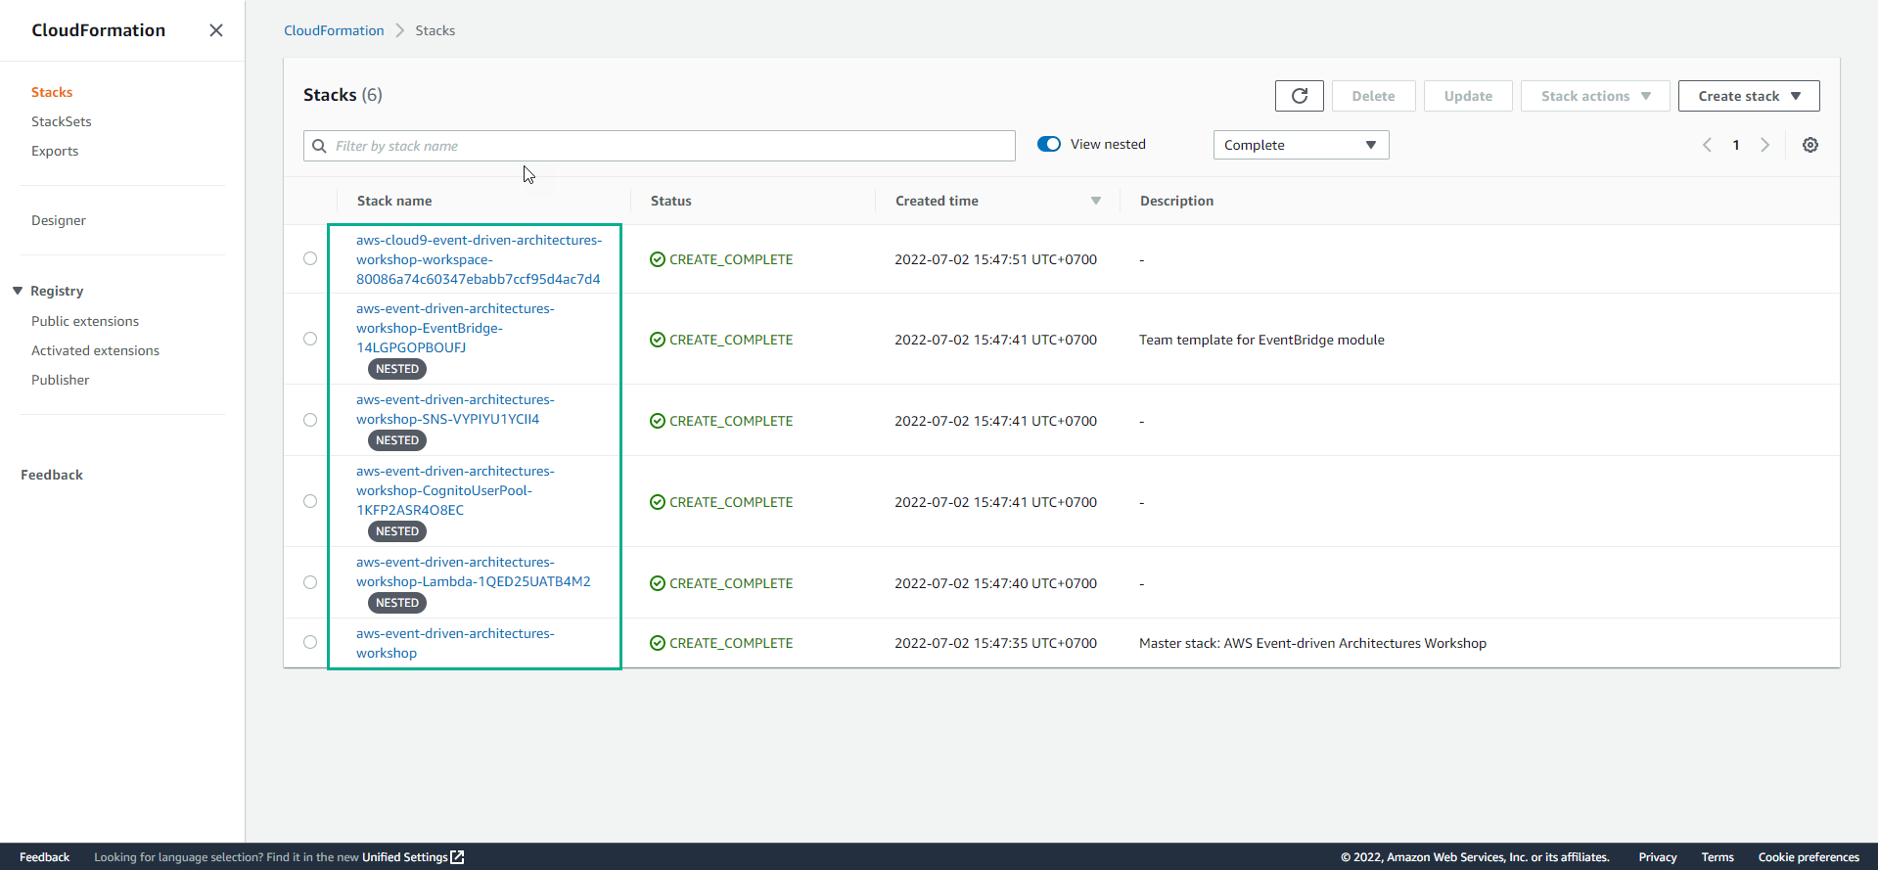Toggle the View nested switch

(1049, 144)
